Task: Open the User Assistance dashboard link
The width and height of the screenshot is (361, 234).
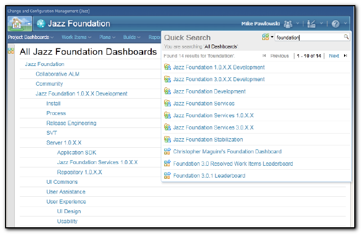Action: pos(66,192)
